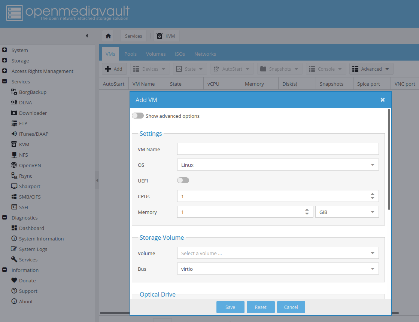419x322 pixels.
Task: Click Cancel to dismiss Add VM
Action: pyautogui.click(x=291, y=307)
